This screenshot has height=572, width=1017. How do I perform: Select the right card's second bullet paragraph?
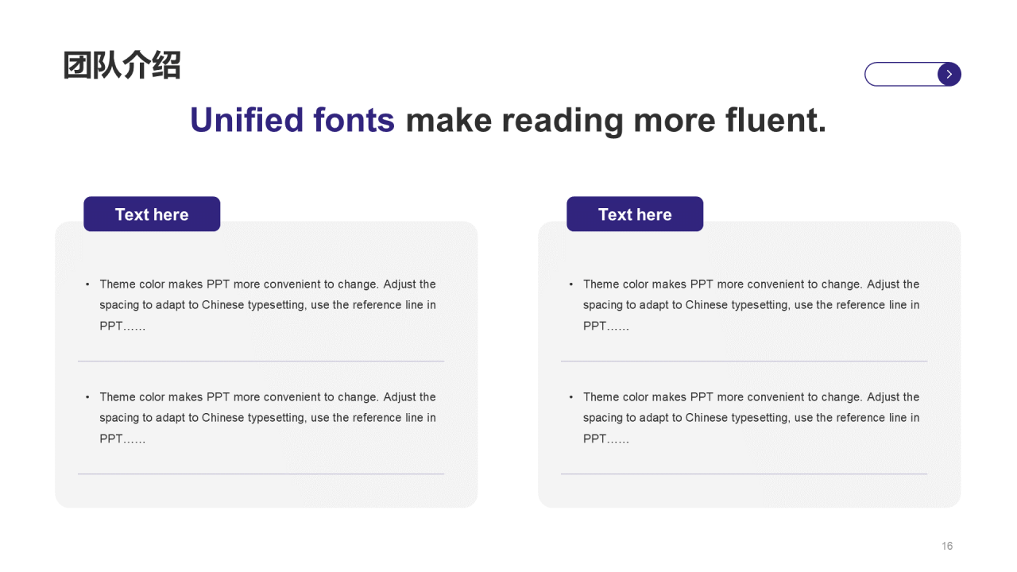coord(744,418)
